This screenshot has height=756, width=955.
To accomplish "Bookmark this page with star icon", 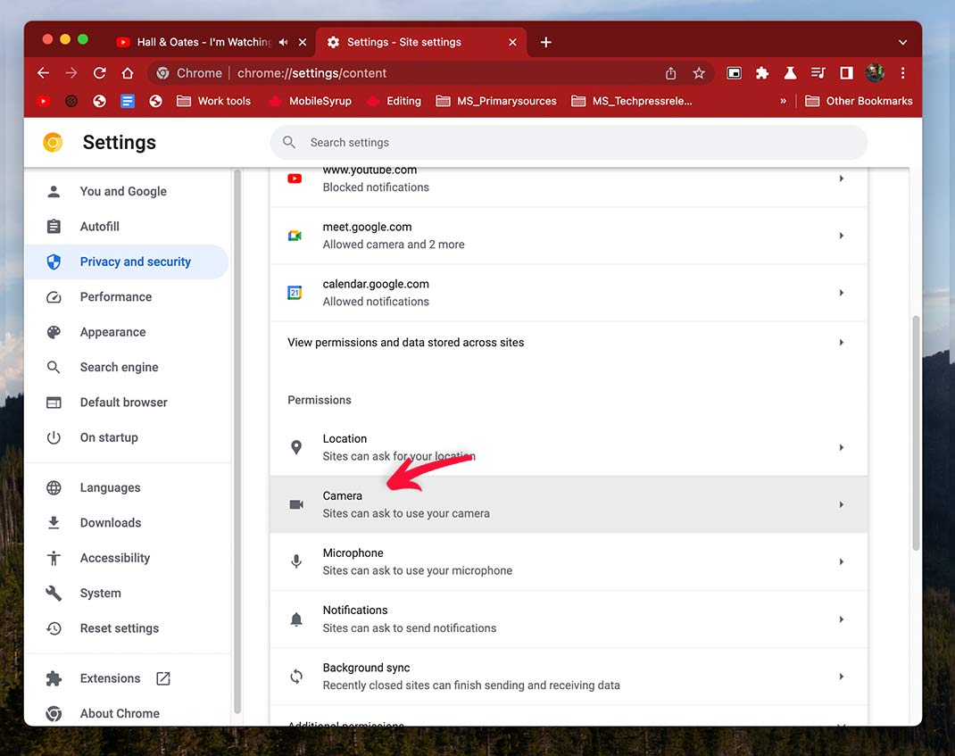I will [x=699, y=73].
